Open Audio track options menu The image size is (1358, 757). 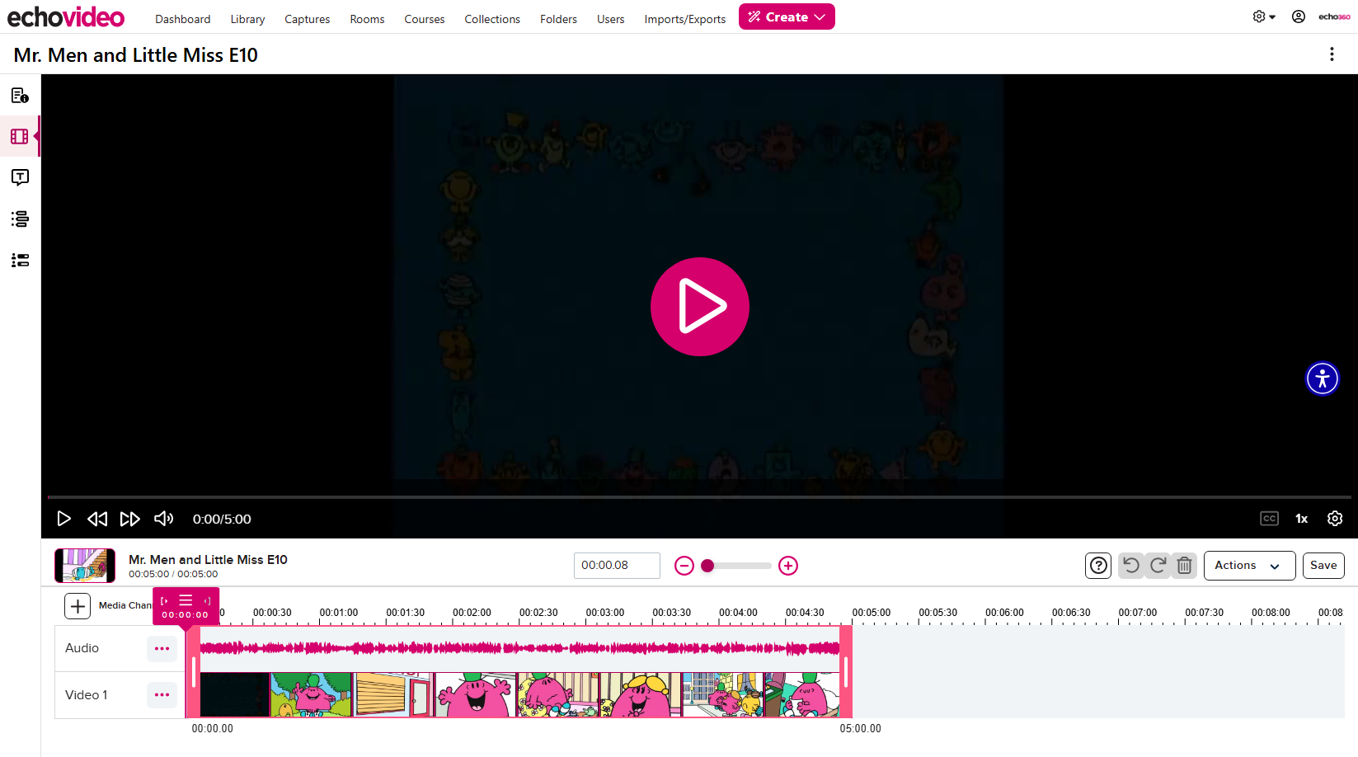coord(162,649)
